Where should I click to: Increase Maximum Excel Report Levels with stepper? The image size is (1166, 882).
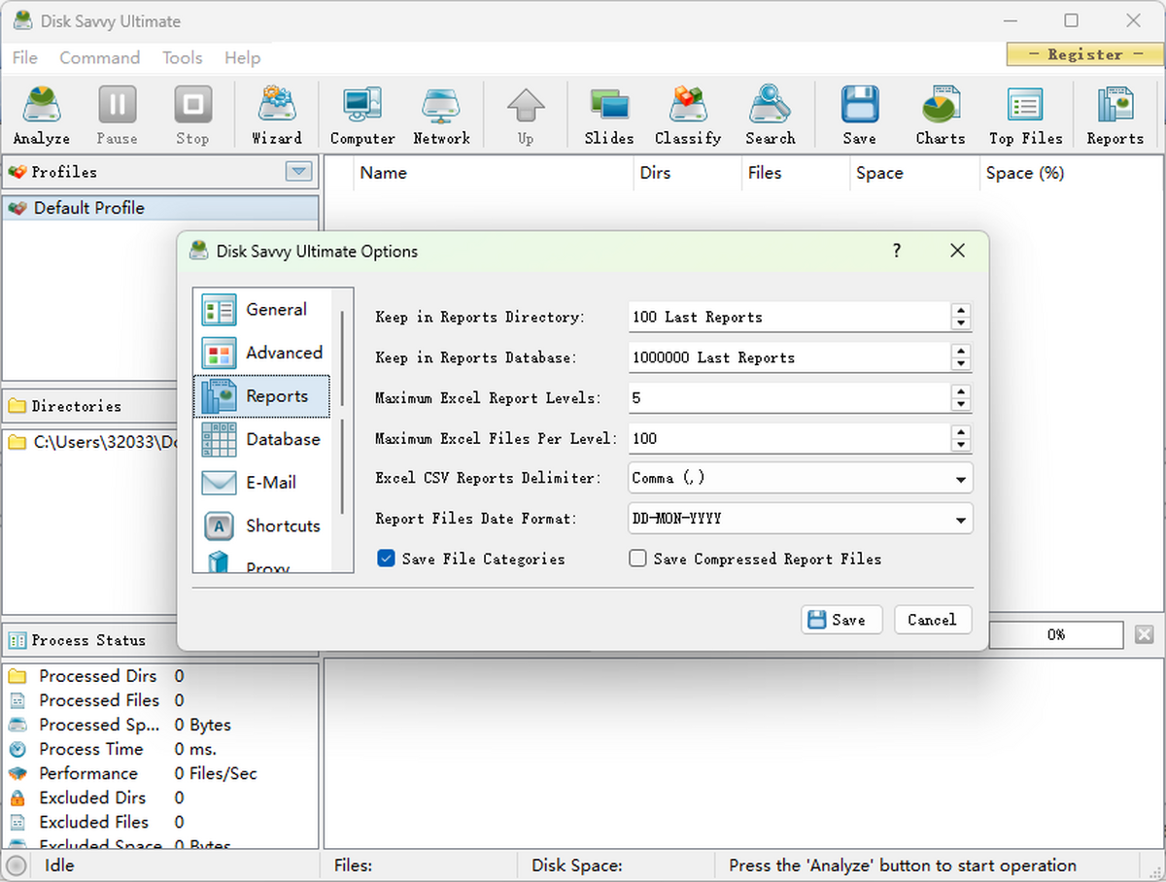tap(961, 392)
